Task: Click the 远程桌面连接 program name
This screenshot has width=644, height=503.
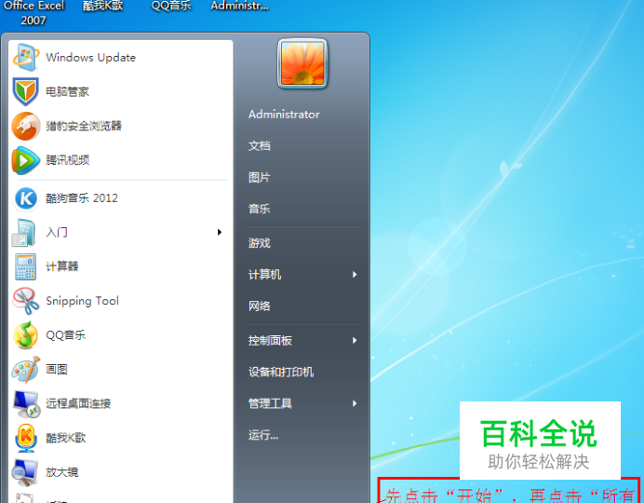Action: (78, 403)
